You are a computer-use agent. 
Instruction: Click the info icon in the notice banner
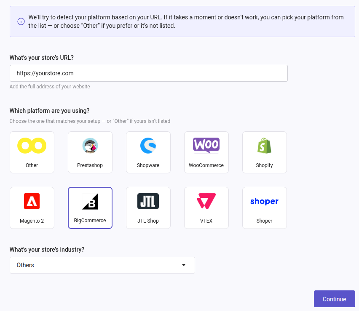21,21
